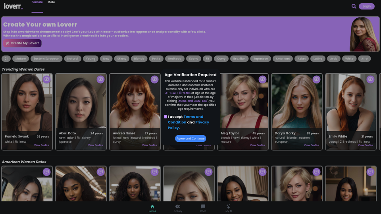381x214 pixels.
Task: Select the Afro filter tag
Action: pyautogui.click(x=364, y=59)
